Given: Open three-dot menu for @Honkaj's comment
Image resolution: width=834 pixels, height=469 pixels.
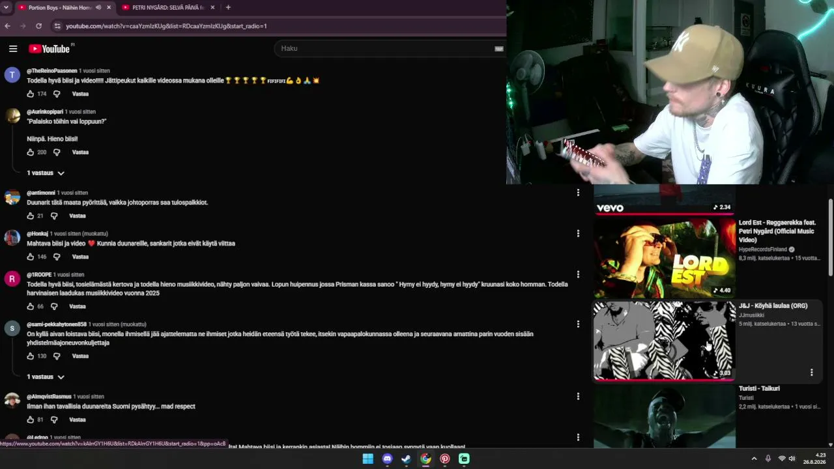Looking at the screenshot, I should click(x=578, y=233).
